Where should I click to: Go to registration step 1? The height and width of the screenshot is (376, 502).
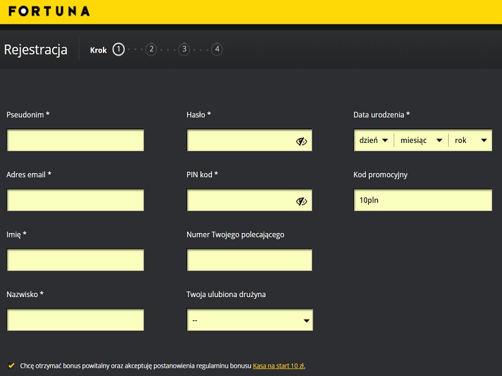coord(119,50)
